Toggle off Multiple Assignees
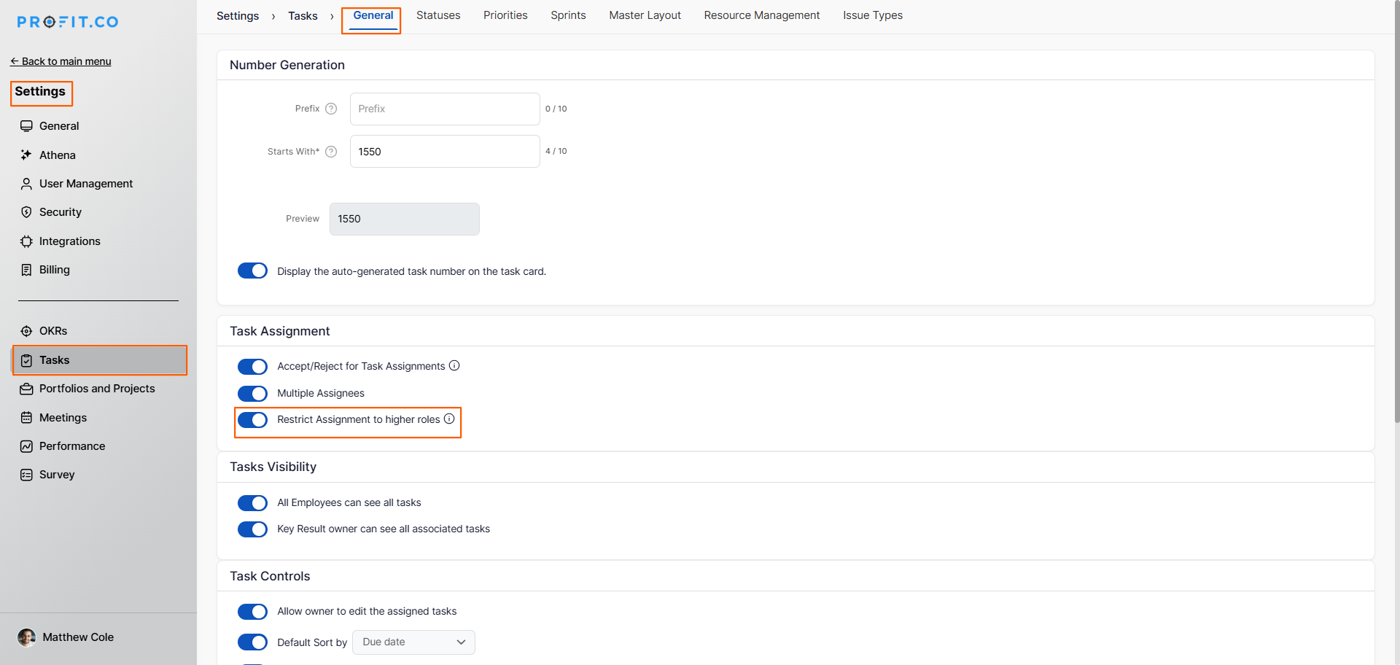 tap(252, 394)
